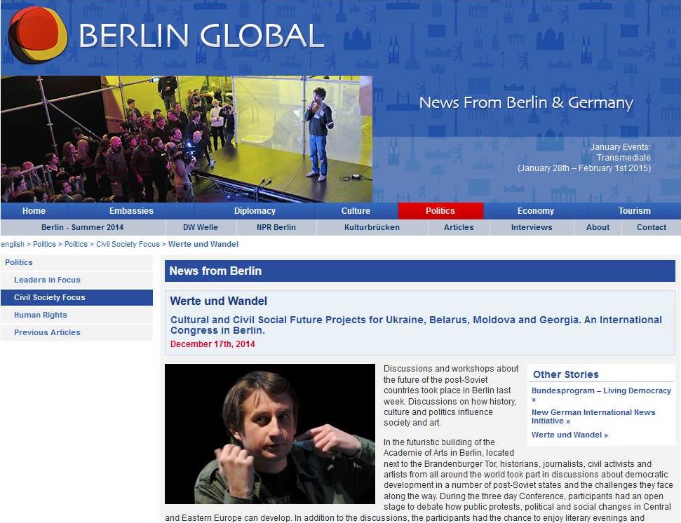
Task: Open the Interviews page
Action: click(x=532, y=227)
